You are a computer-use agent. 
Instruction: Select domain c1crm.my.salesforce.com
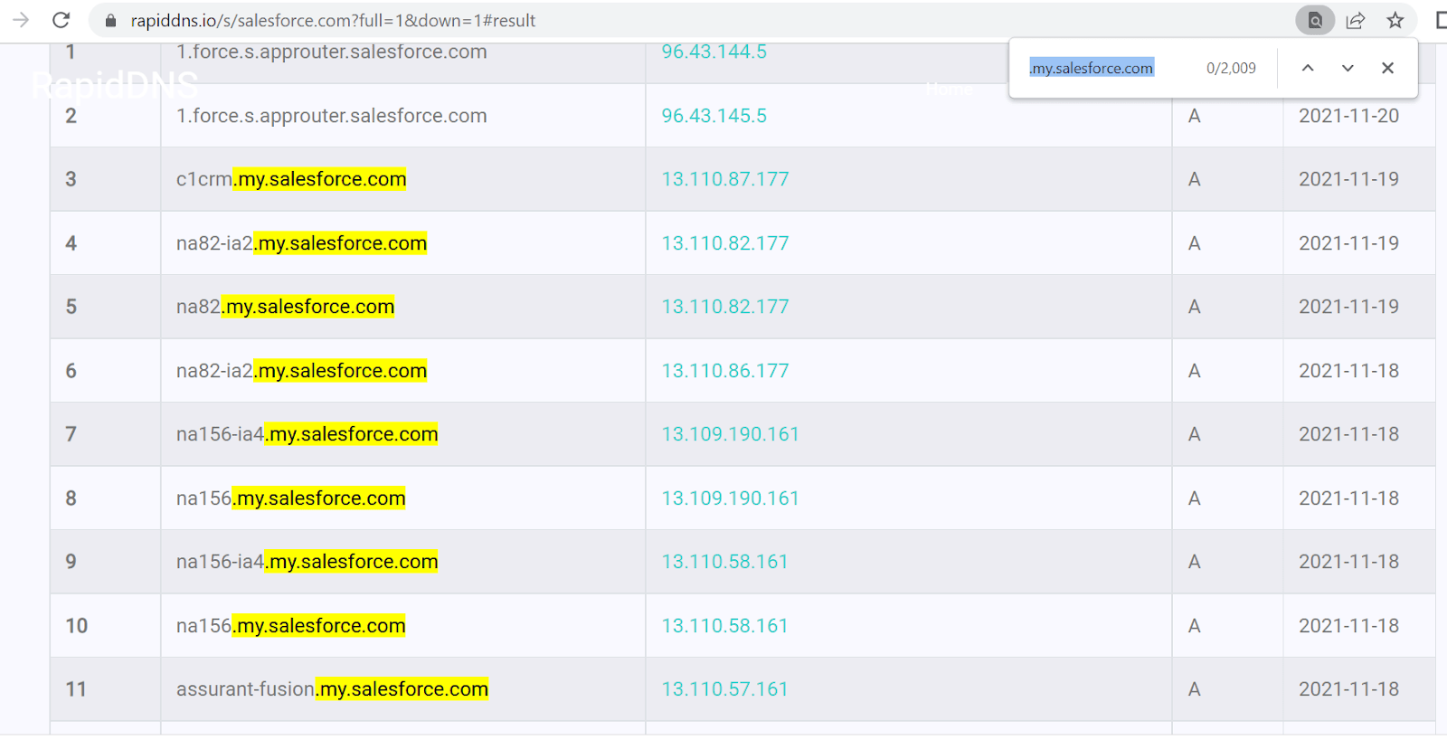[x=291, y=179]
